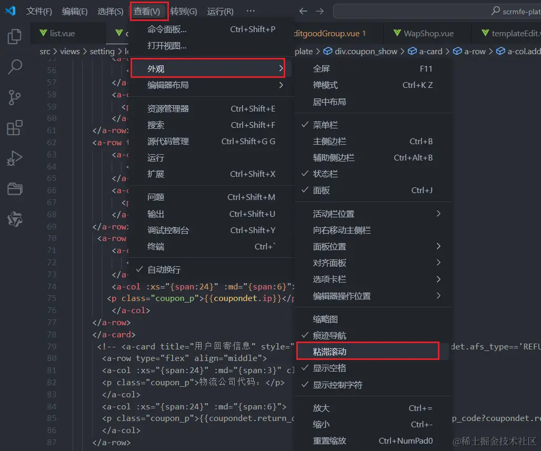This screenshot has height=451, width=541.
Task: Go back with the left arrow
Action: pos(303,11)
